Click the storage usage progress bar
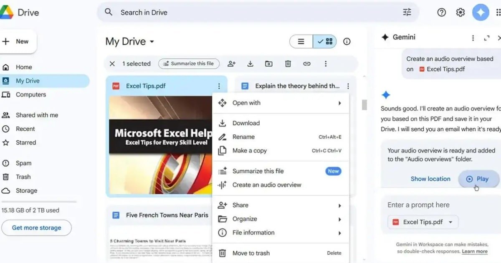501x263 pixels. 38,202
